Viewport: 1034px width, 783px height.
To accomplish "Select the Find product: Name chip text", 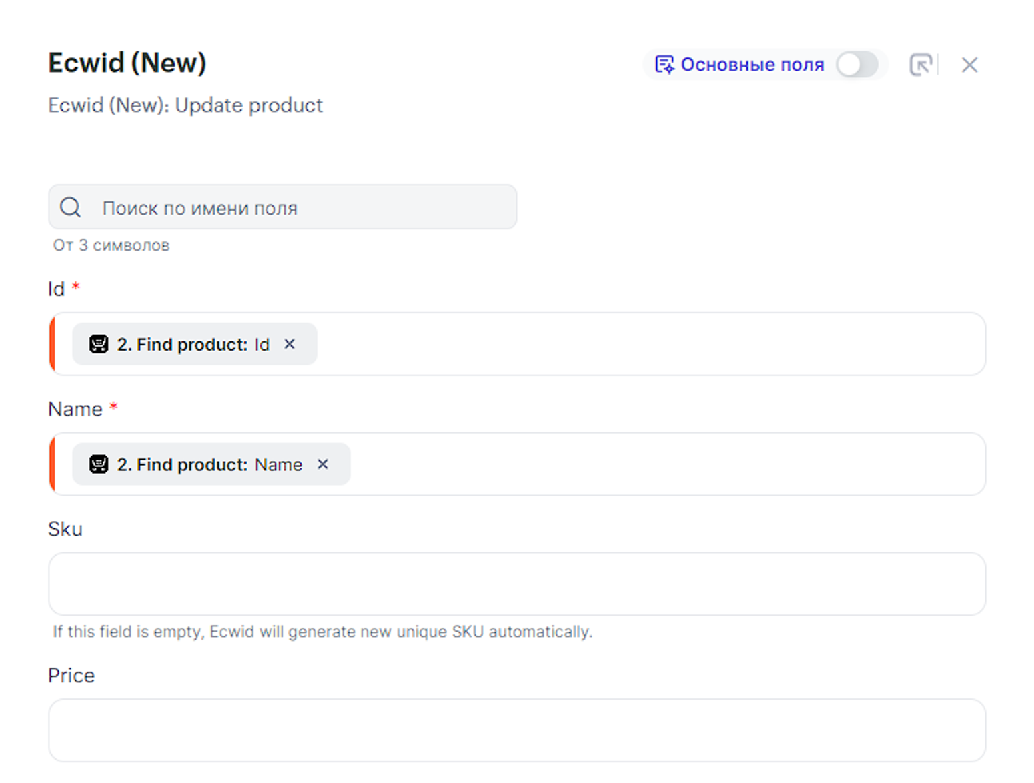I will pyautogui.click(x=209, y=464).
